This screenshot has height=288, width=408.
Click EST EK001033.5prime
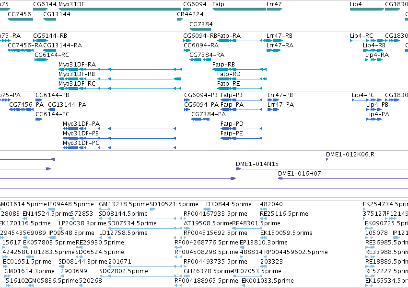pyautogui.click(x=244, y=286)
